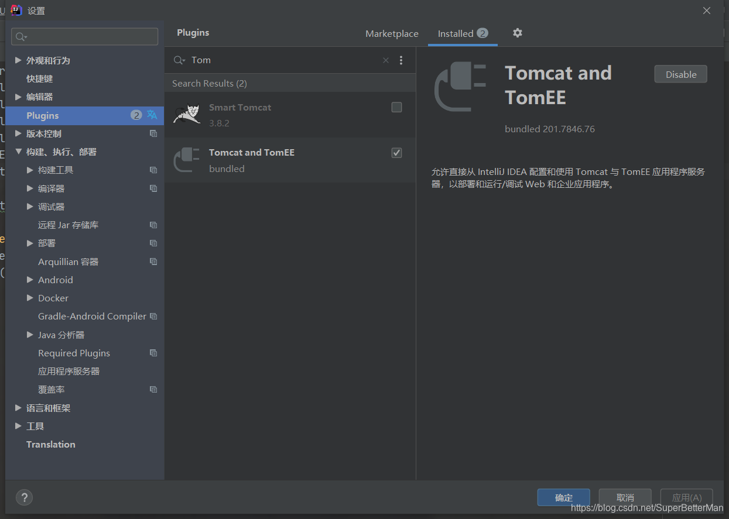Open the 快捷键 settings page
The height and width of the screenshot is (519, 729).
(39, 78)
